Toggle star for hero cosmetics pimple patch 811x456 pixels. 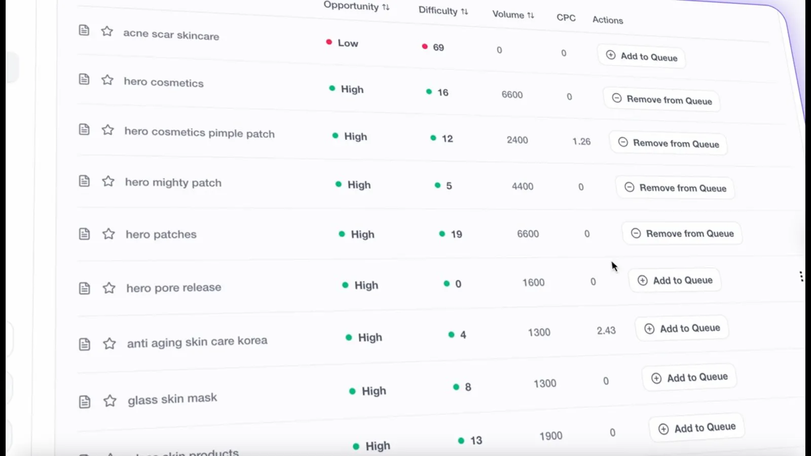tap(108, 130)
